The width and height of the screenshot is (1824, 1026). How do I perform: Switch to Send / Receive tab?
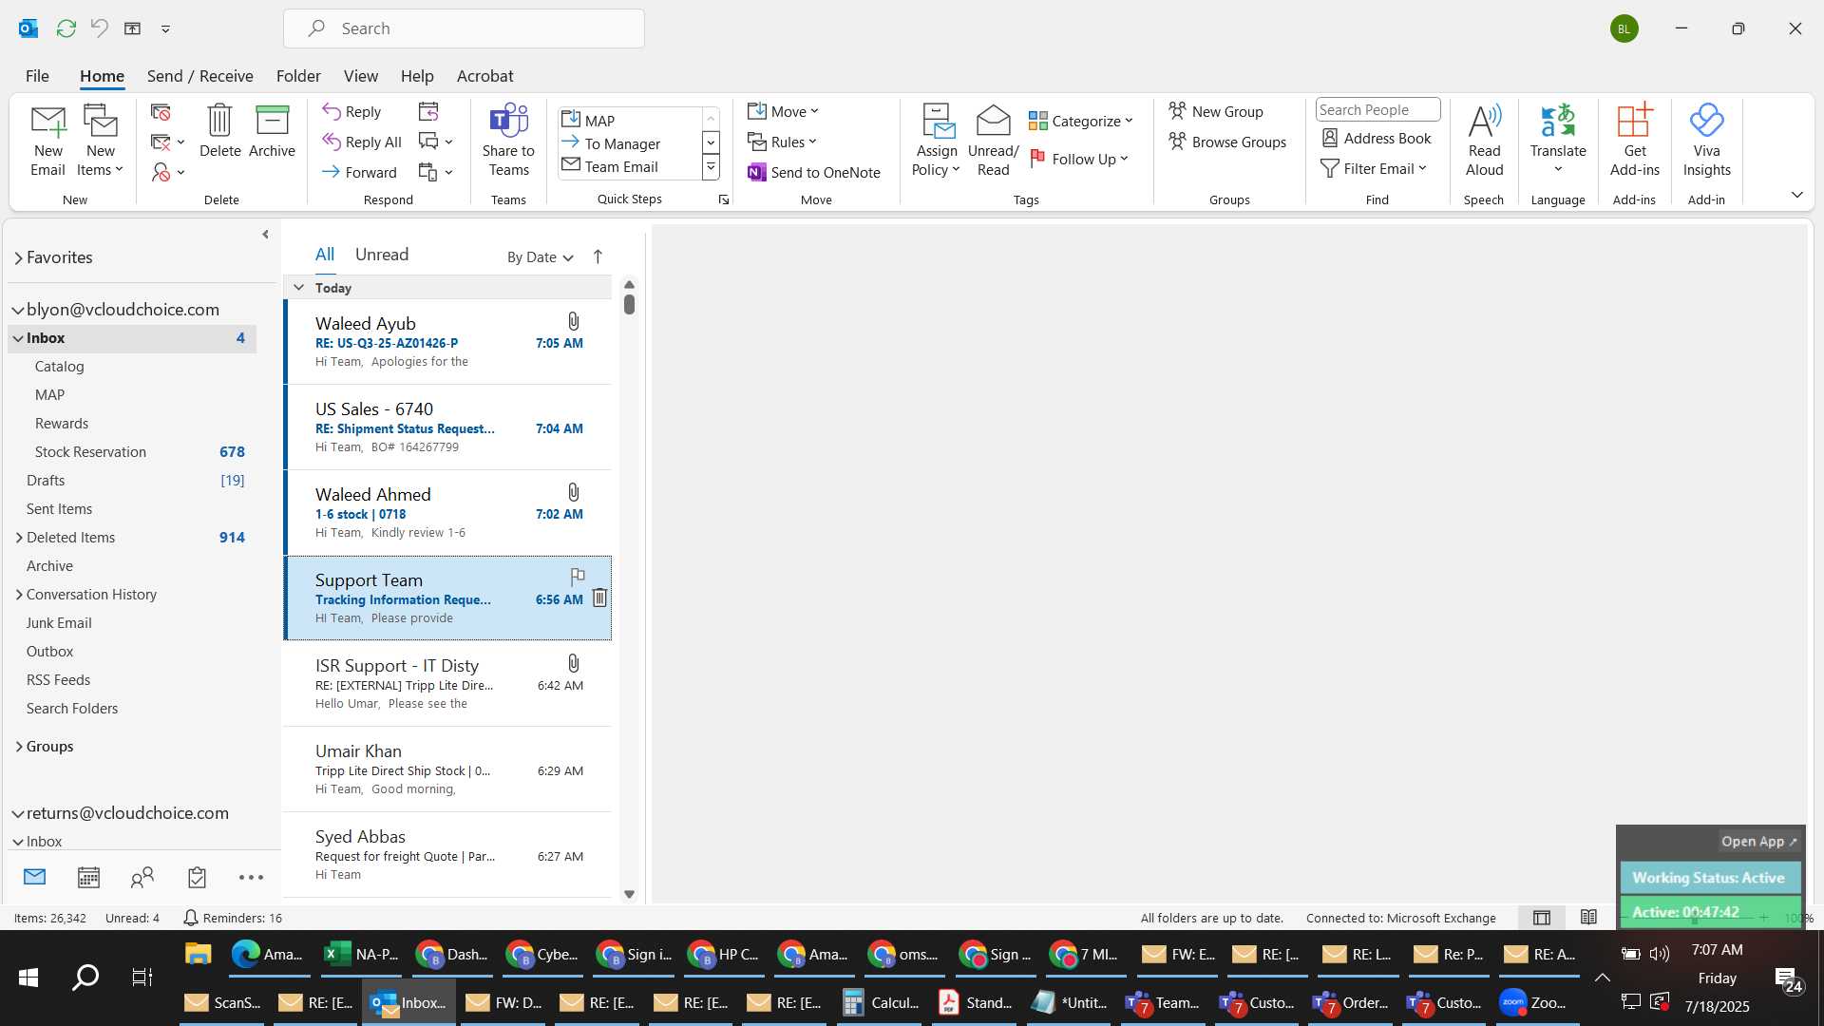(x=199, y=76)
